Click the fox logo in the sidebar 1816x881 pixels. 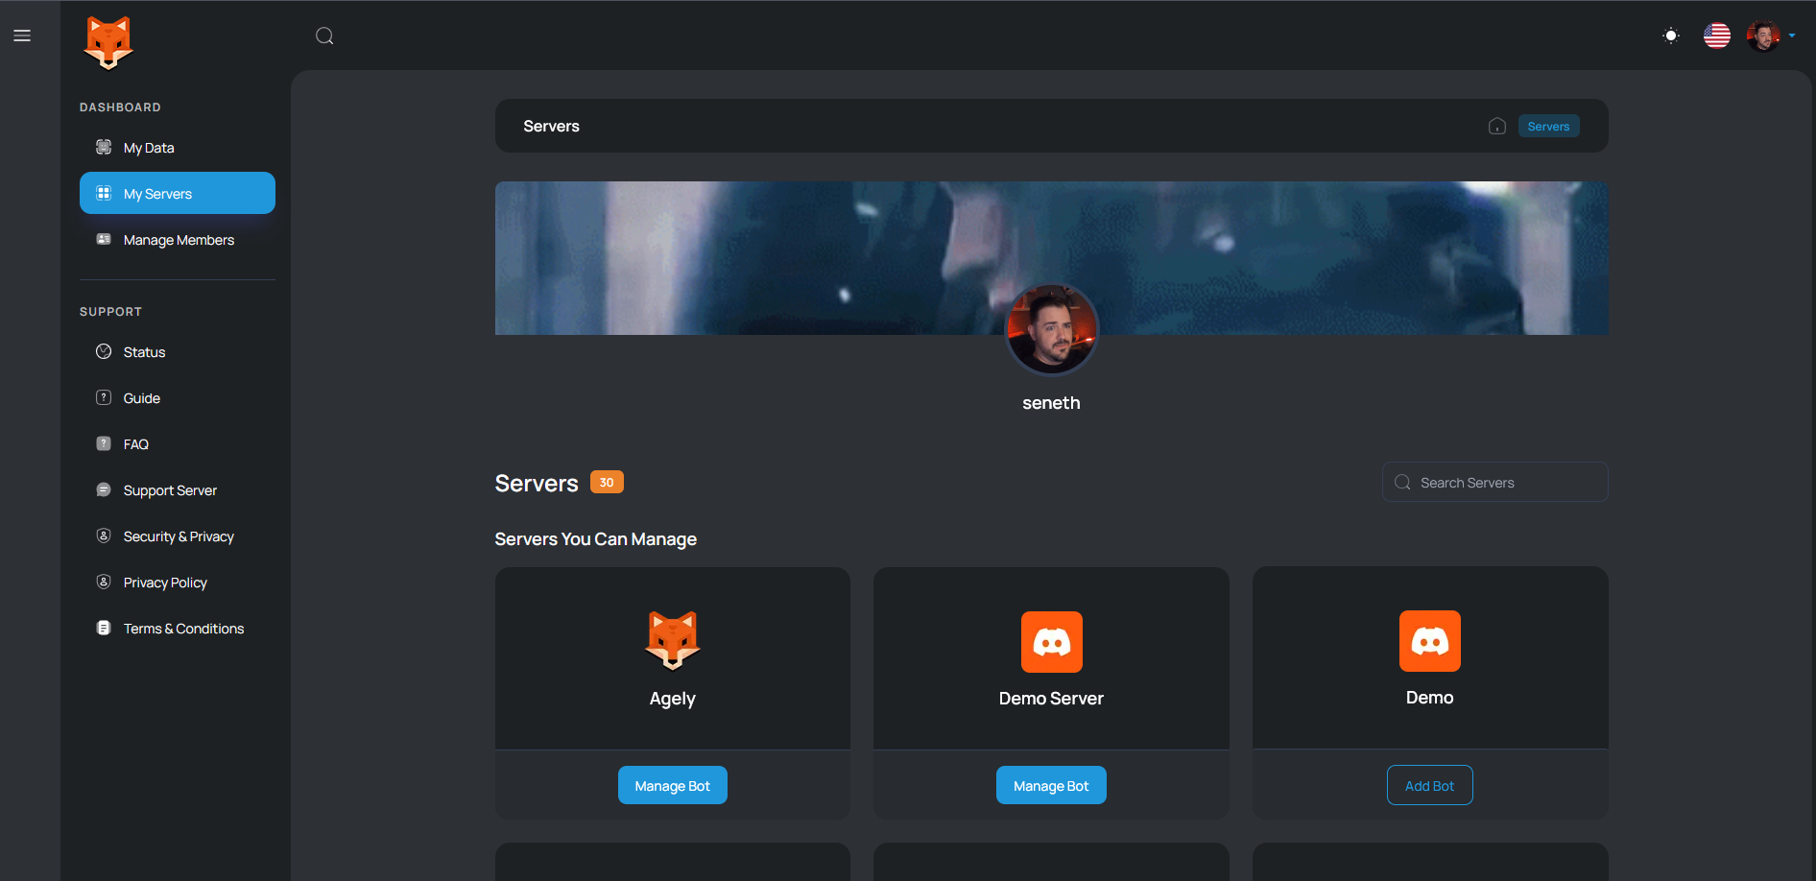[108, 42]
